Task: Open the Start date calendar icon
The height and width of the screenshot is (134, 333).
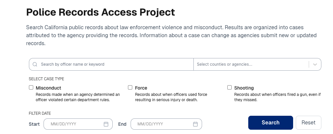Action: tap(106, 124)
